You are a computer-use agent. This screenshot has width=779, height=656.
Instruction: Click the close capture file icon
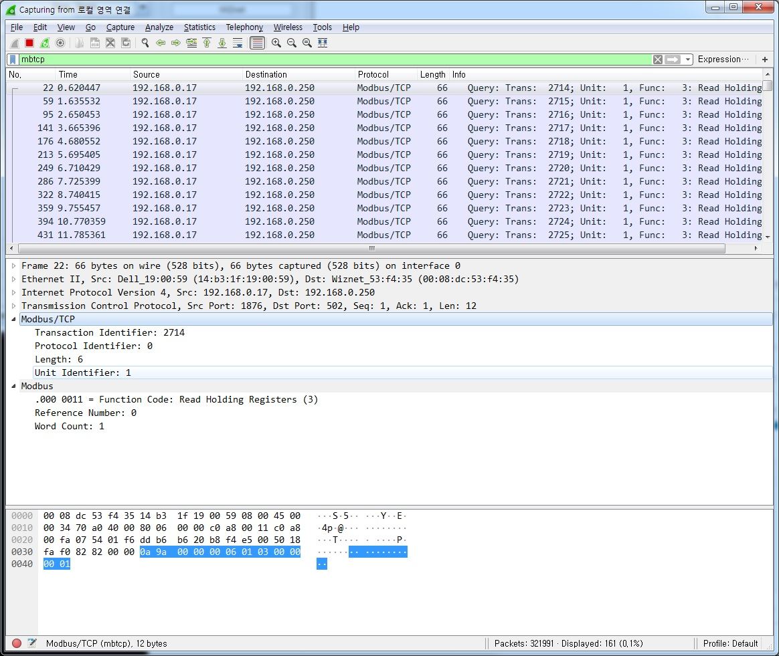(x=110, y=43)
